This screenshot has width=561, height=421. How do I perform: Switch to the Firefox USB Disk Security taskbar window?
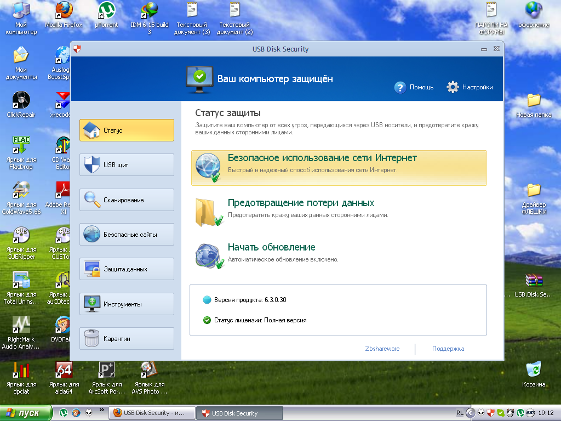point(152,413)
